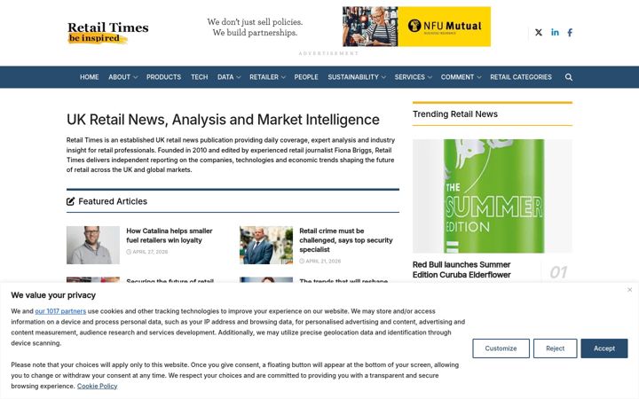The width and height of the screenshot is (639, 399).
Task: Expand the DATA dropdown menu
Action: tap(229, 77)
